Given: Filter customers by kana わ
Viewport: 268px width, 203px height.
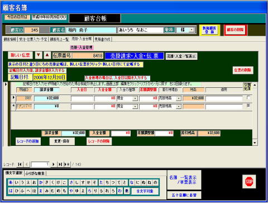Looking at the screenshot, I should click(119, 191).
